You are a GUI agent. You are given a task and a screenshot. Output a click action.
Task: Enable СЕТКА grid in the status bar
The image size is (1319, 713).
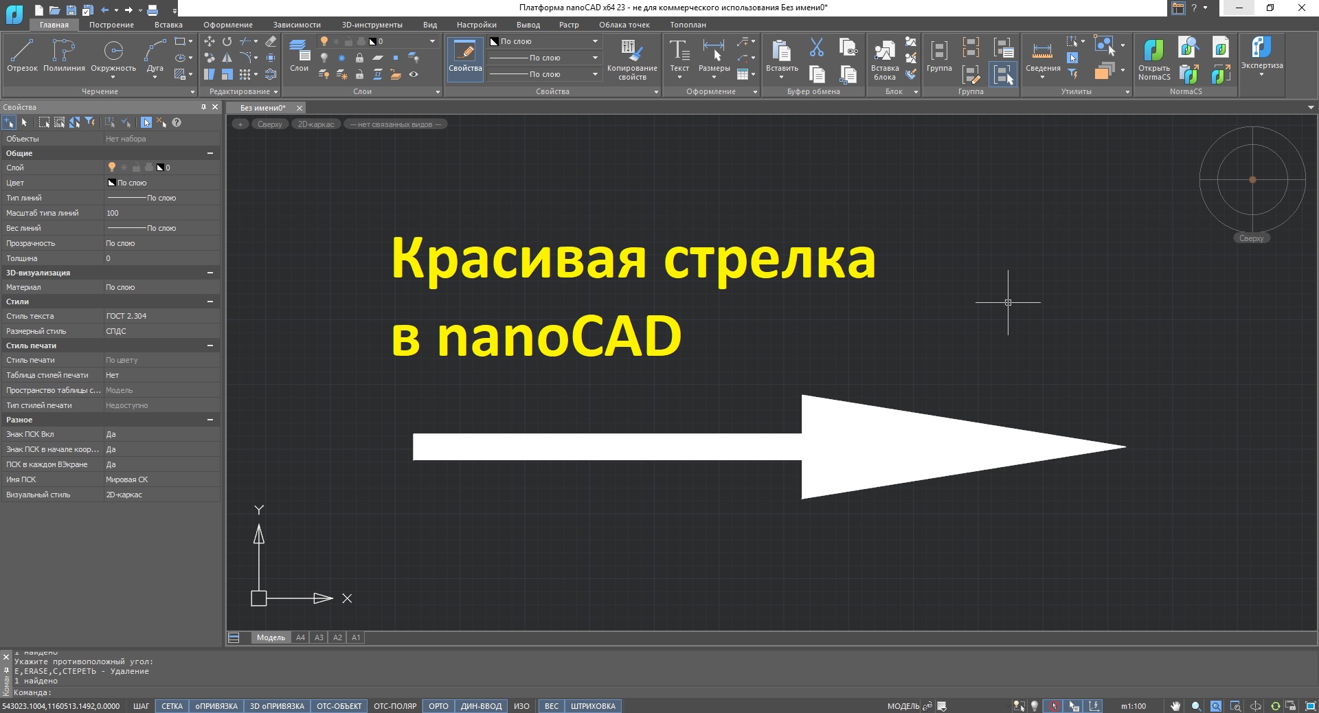click(172, 706)
